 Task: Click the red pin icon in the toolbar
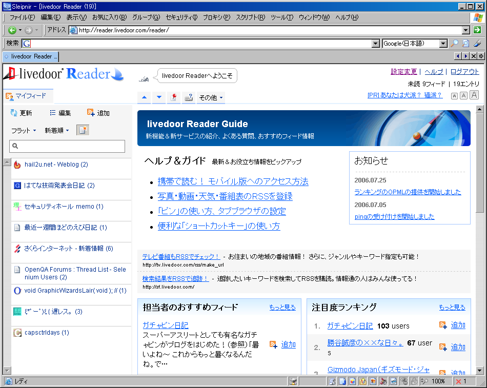pyautogui.click(x=174, y=97)
